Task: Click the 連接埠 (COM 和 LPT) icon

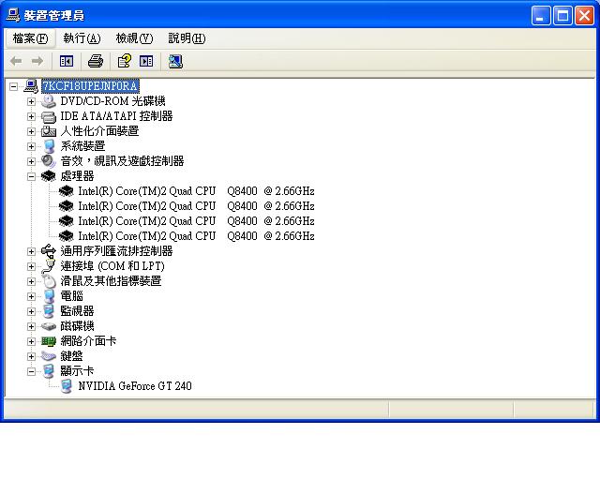Action: (49, 266)
